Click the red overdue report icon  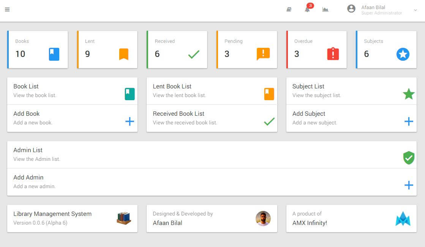[x=333, y=54]
